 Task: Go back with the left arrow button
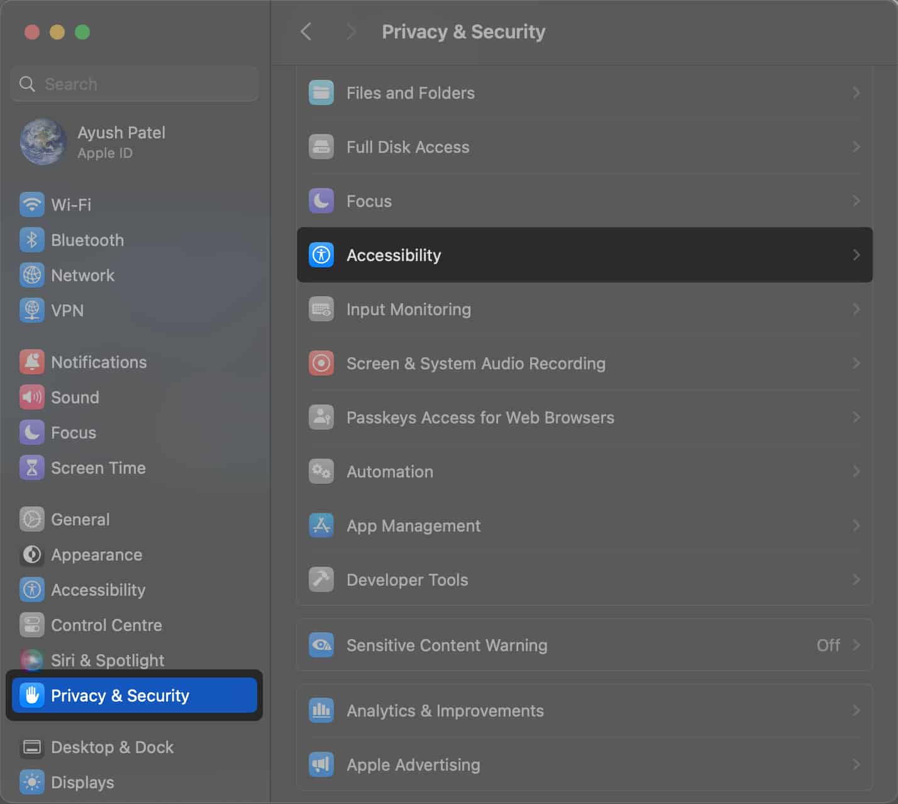pos(306,31)
